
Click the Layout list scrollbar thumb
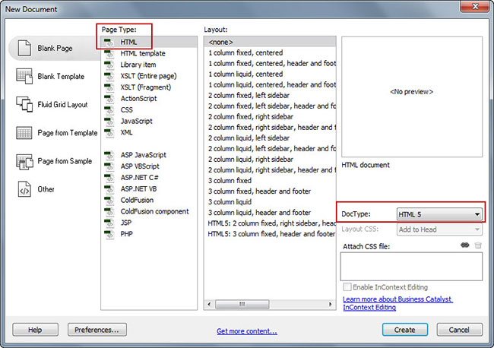coord(242,304)
